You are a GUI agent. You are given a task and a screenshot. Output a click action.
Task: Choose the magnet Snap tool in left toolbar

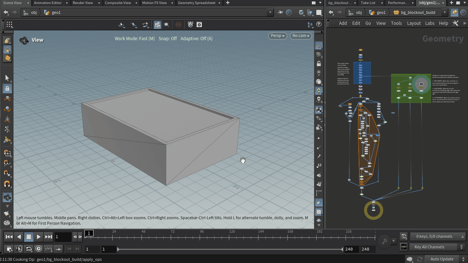(x=7, y=184)
